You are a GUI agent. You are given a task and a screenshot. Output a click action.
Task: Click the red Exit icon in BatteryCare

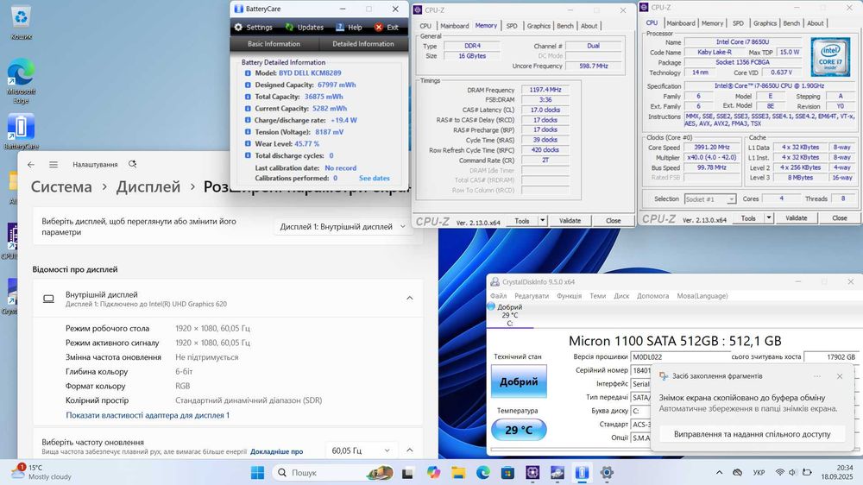pyautogui.click(x=379, y=27)
